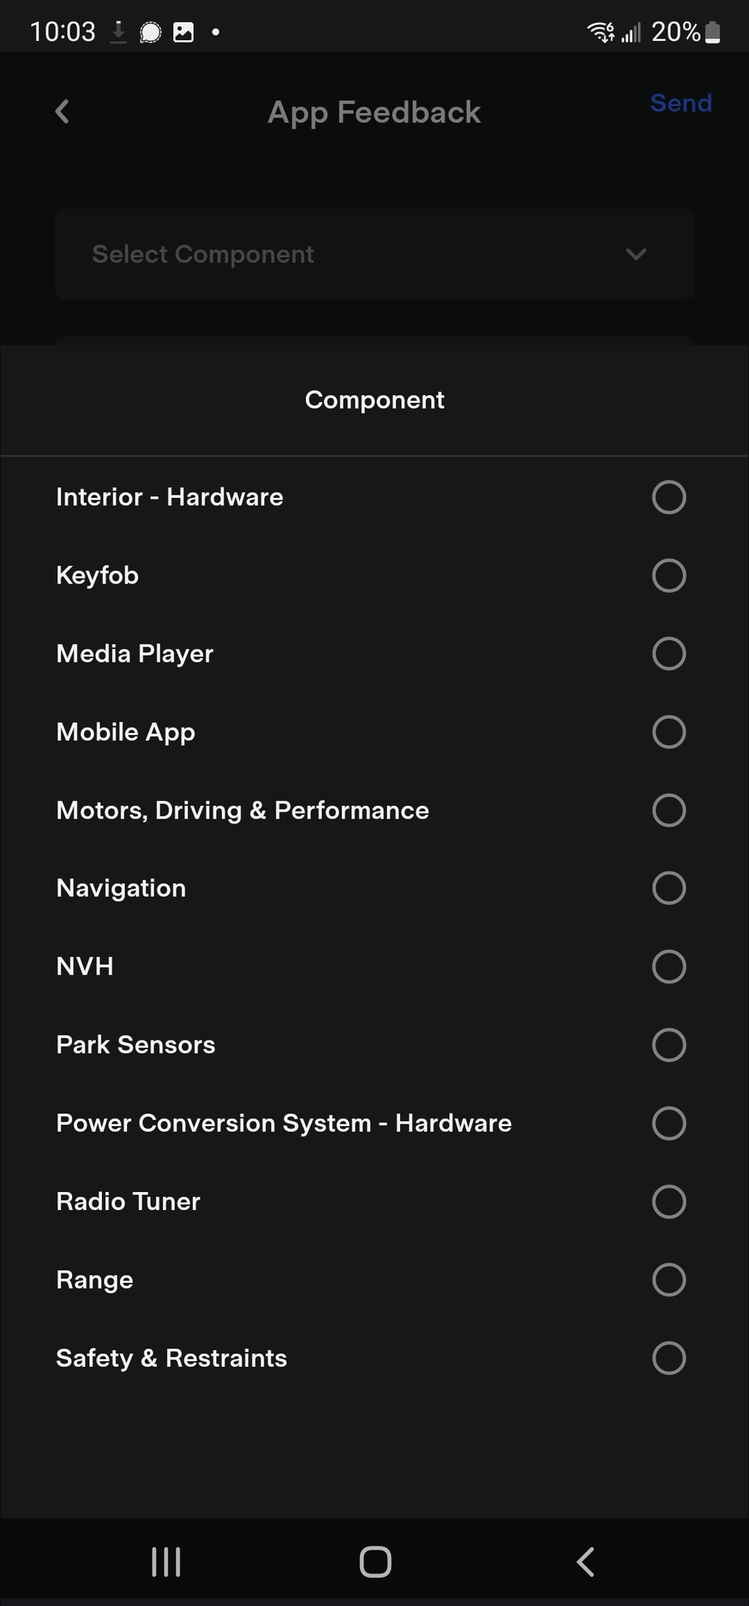Open the Android recent apps button
The width and height of the screenshot is (749, 1606).
[x=165, y=1561]
